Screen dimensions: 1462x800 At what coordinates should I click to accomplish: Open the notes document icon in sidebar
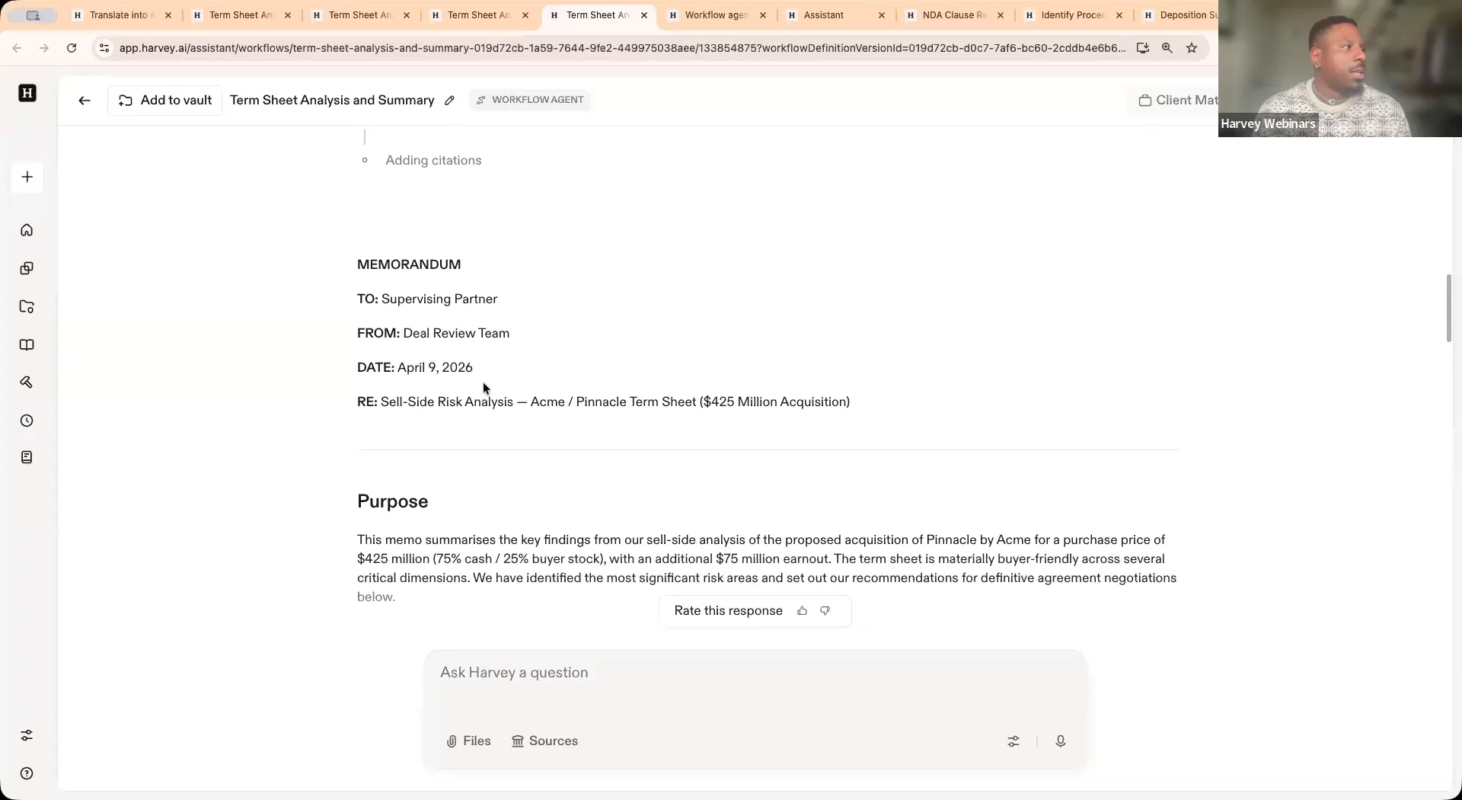coord(27,457)
